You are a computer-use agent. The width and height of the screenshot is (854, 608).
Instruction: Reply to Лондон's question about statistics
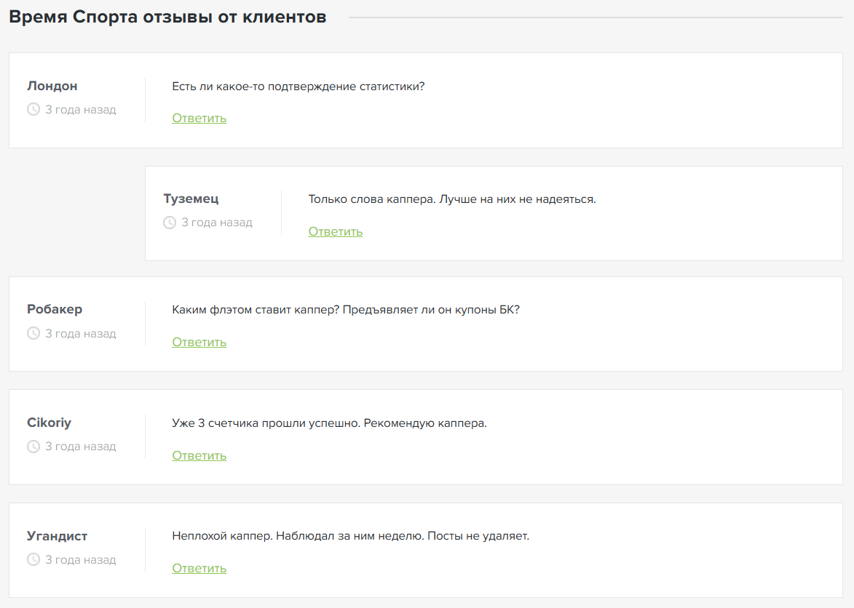tap(199, 118)
